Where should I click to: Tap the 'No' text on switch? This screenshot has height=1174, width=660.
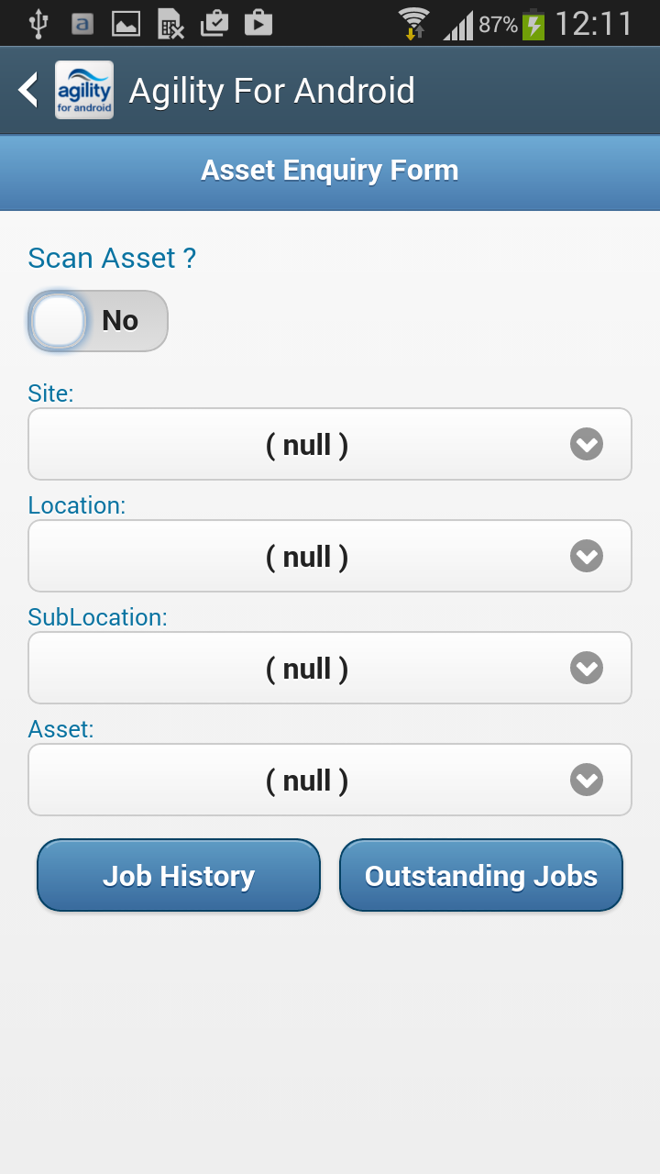[x=120, y=321]
